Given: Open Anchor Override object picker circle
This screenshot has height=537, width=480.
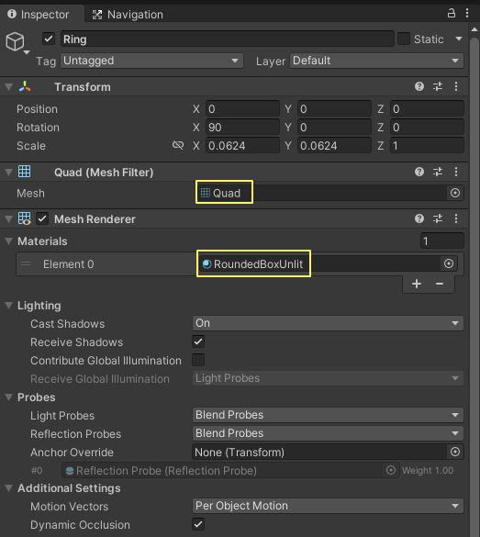Looking at the screenshot, I should 455,452.
